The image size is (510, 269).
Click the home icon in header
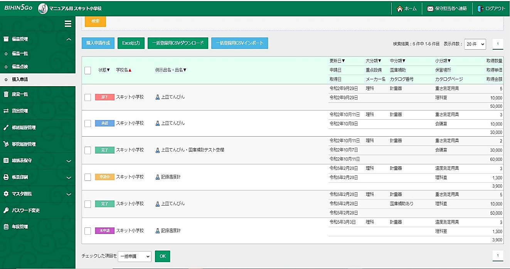[400, 8]
